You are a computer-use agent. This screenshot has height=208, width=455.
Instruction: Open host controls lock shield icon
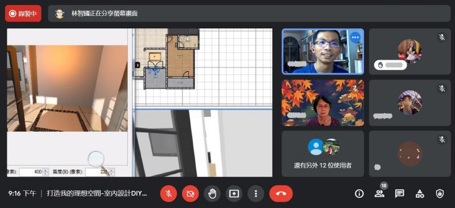click(440, 193)
